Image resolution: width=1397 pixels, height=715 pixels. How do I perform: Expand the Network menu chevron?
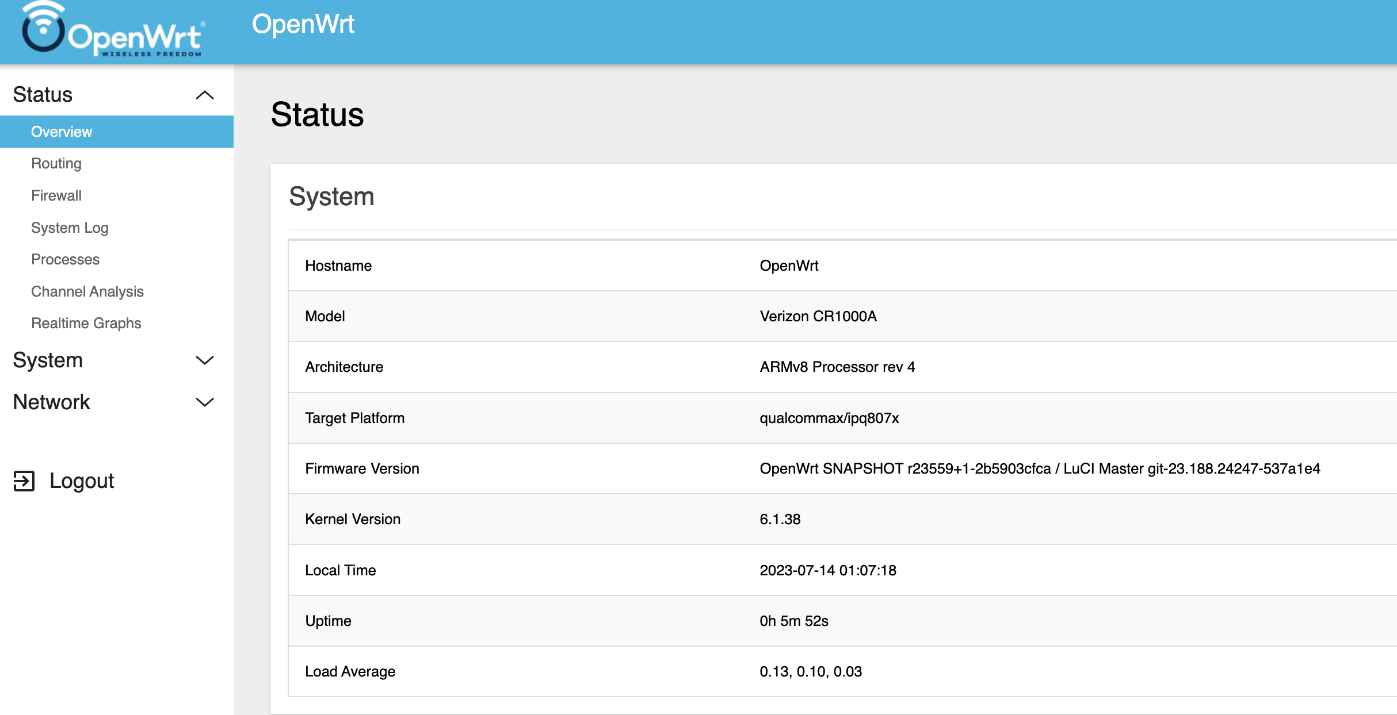[205, 402]
